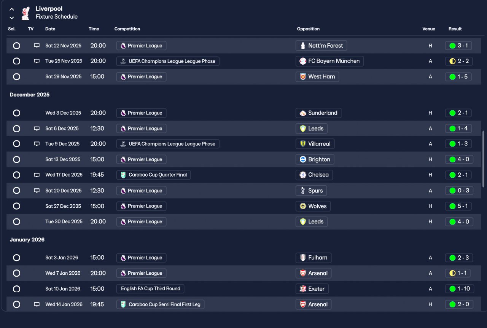Click the Wolves club badge
The image size is (487, 328).
tap(303, 206)
